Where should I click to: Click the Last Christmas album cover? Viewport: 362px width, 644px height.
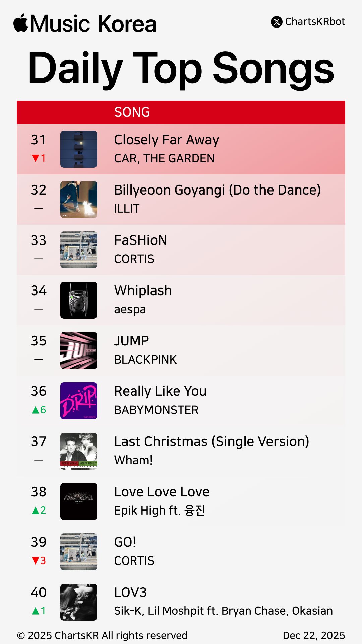point(79,451)
